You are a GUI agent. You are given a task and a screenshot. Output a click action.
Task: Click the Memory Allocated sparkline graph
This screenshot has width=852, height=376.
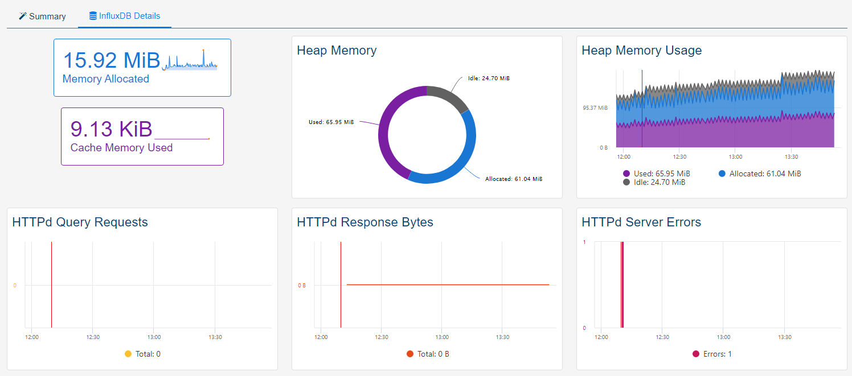(189, 61)
